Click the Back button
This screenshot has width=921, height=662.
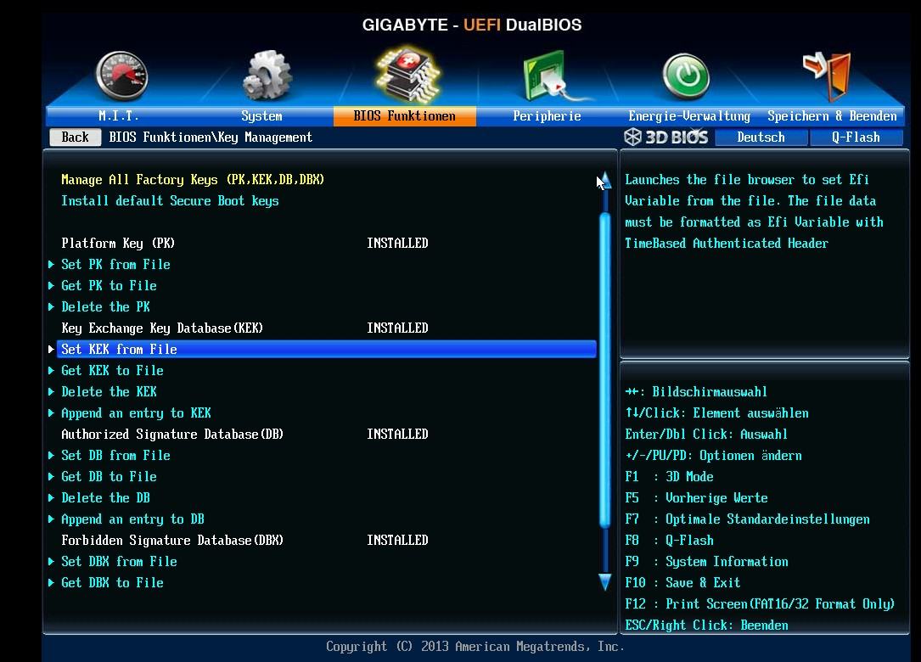76,137
